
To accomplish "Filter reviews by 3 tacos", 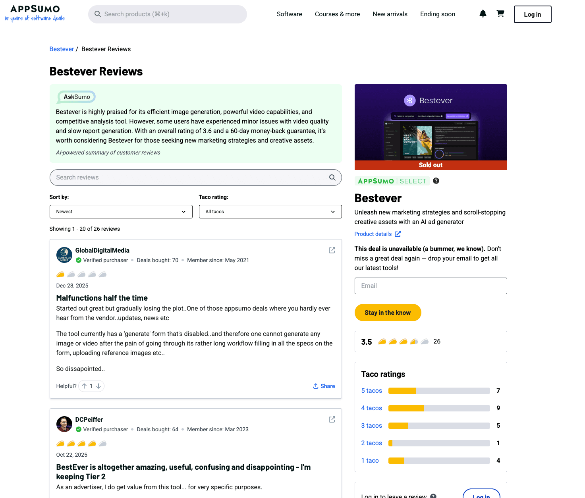I will click(x=372, y=426).
